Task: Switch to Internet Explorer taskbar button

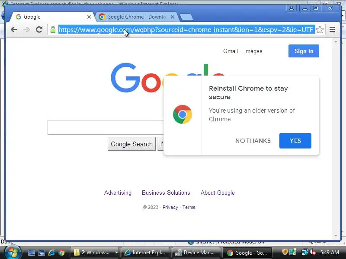Action: (x=145, y=253)
